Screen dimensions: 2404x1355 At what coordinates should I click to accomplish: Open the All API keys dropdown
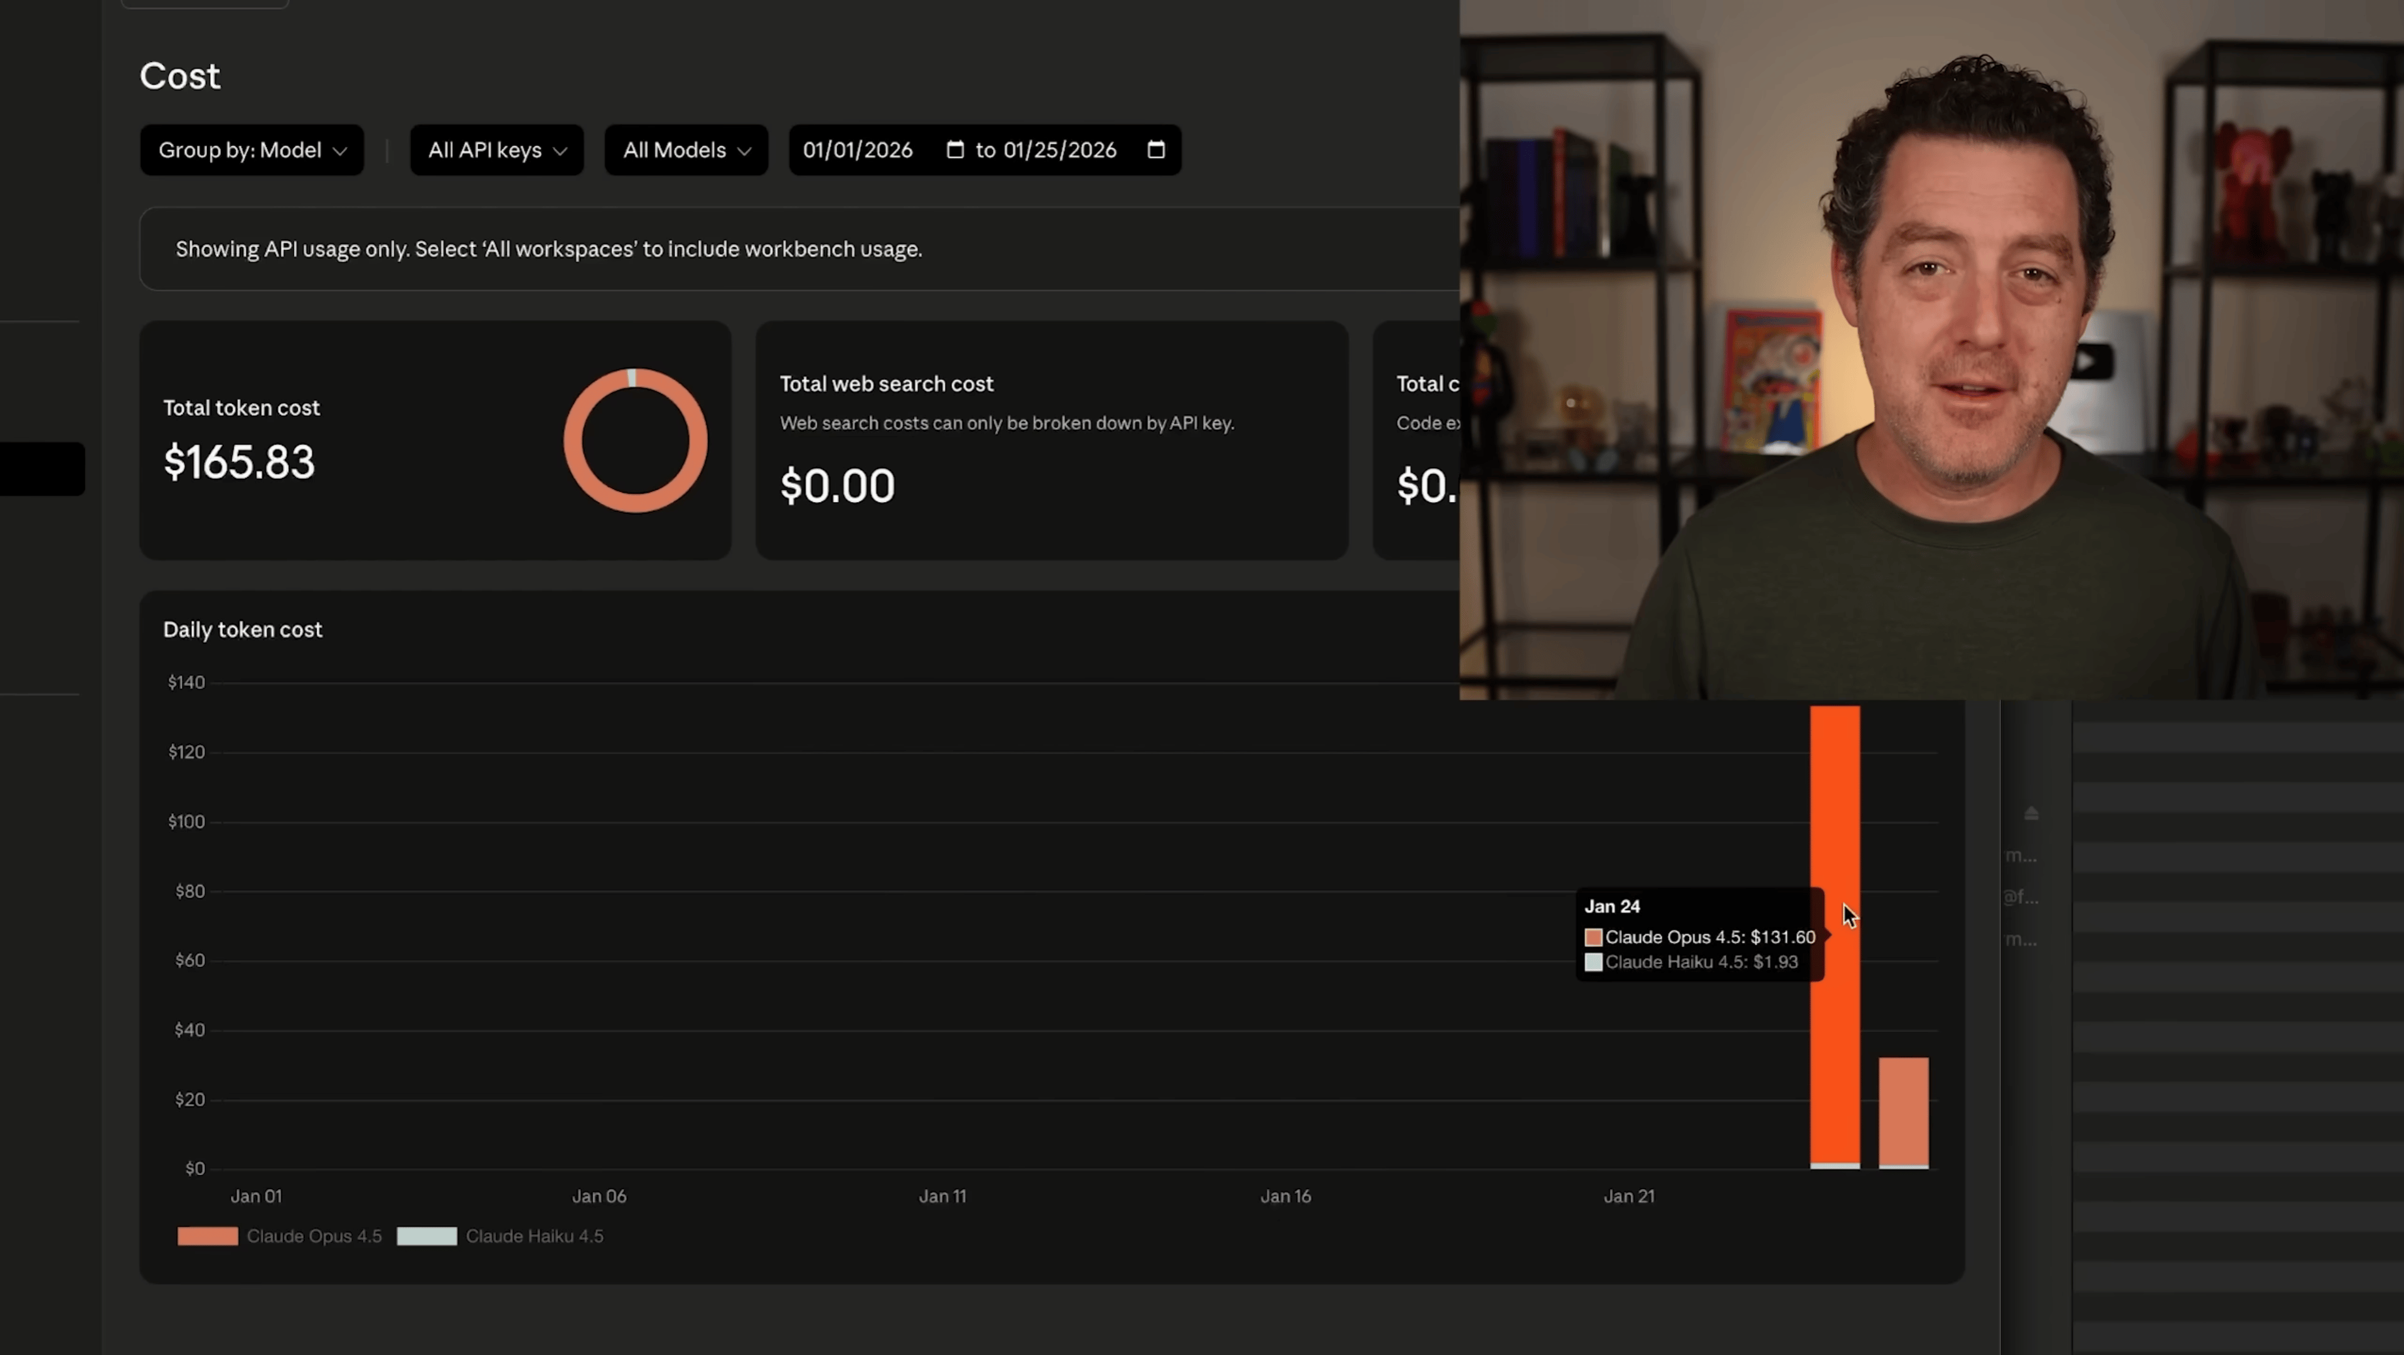[496, 150]
